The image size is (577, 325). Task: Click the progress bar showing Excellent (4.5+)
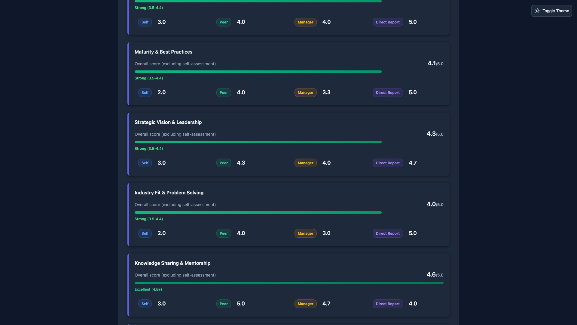(x=288, y=283)
